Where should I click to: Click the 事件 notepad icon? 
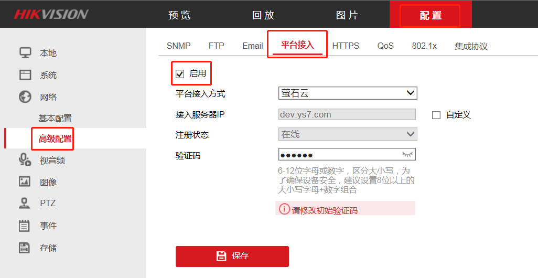click(24, 226)
